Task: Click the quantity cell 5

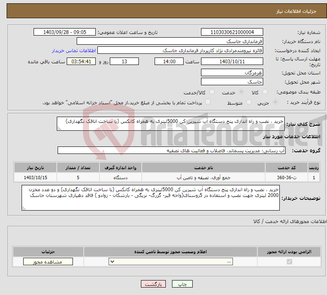Action: pos(78,177)
